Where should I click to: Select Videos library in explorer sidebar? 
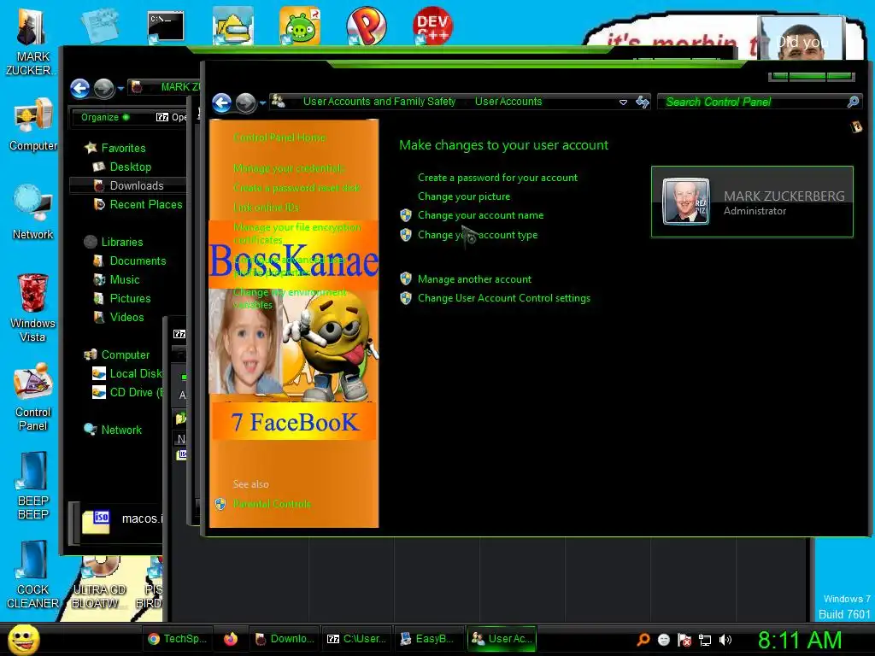[x=126, y=318]
